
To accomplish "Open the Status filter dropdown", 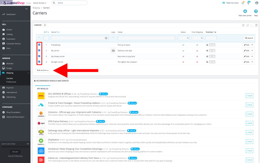I will [183, 38].
